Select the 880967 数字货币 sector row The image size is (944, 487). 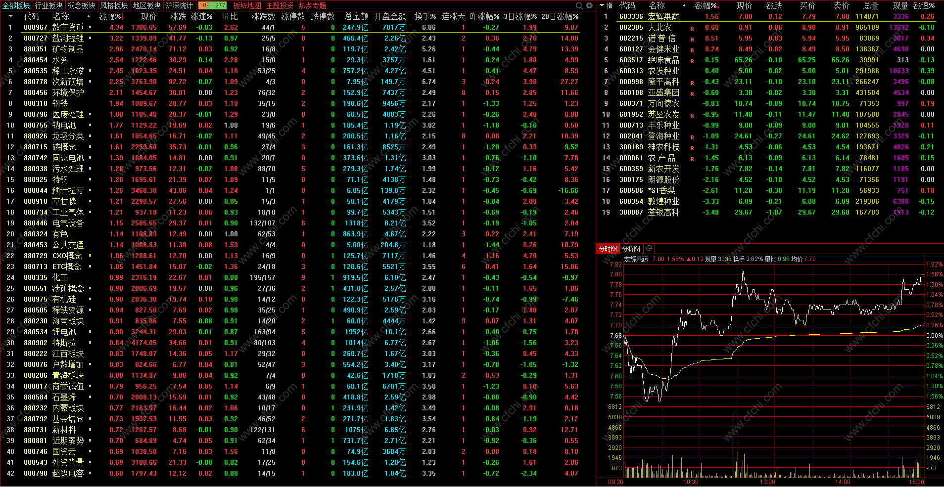[298, 27]
